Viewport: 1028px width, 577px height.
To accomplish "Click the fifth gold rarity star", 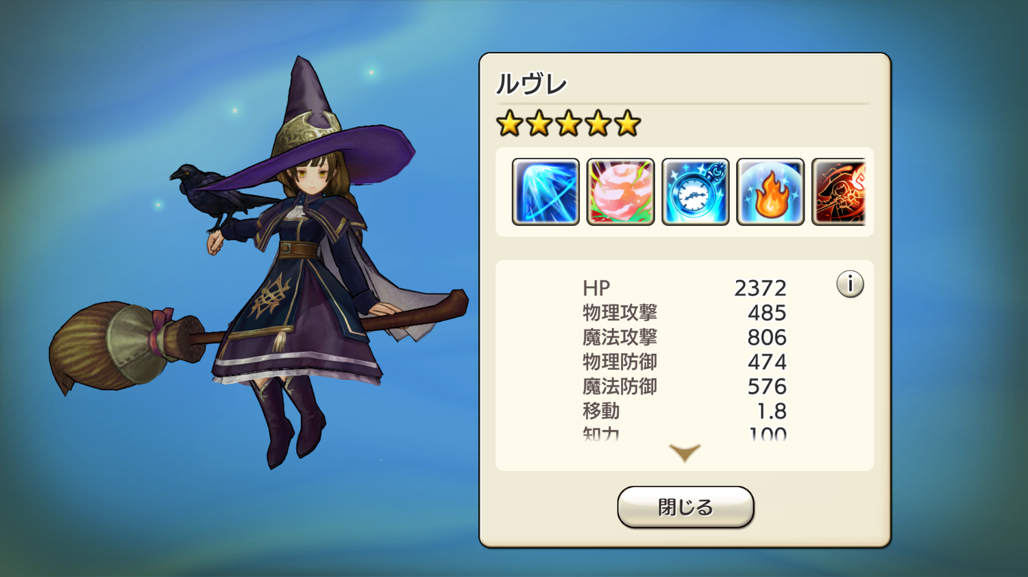I will (627, 124).
